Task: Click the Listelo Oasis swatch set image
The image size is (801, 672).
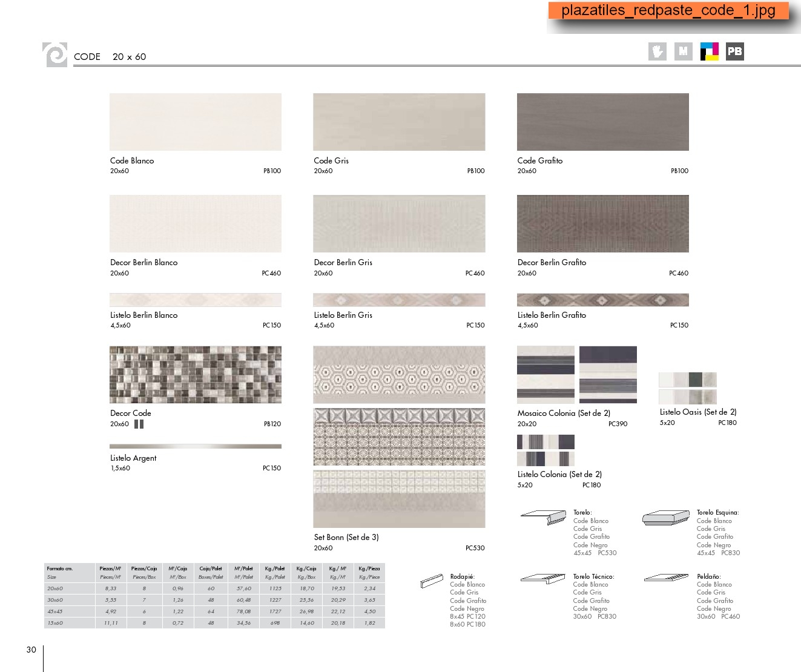Action: coord(688,388)
